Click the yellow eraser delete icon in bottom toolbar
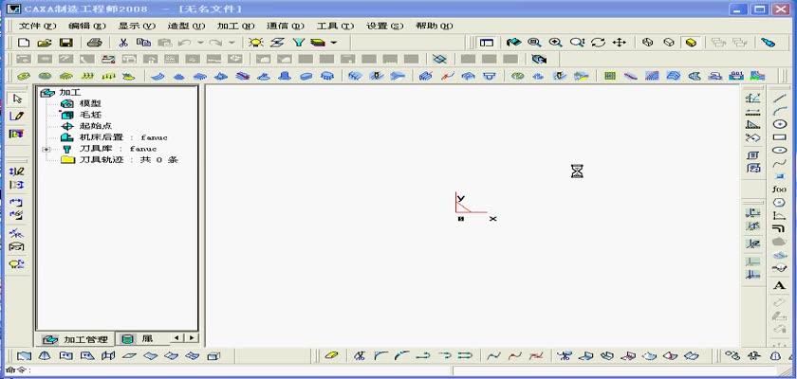 click(331, 356)
